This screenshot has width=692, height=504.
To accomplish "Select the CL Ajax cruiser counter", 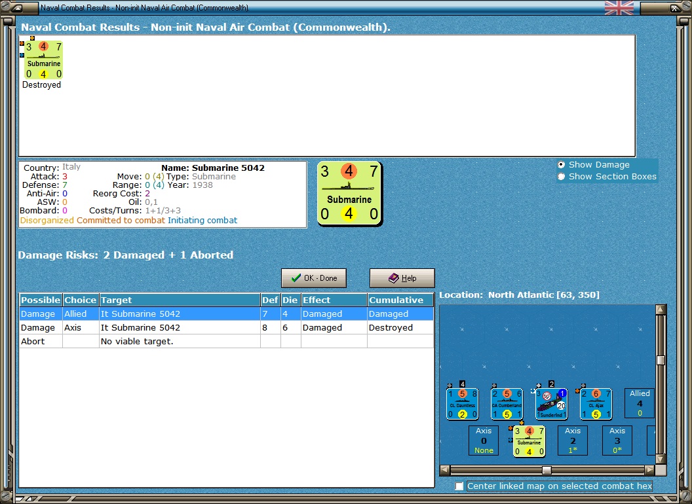I will click(596, 404).
